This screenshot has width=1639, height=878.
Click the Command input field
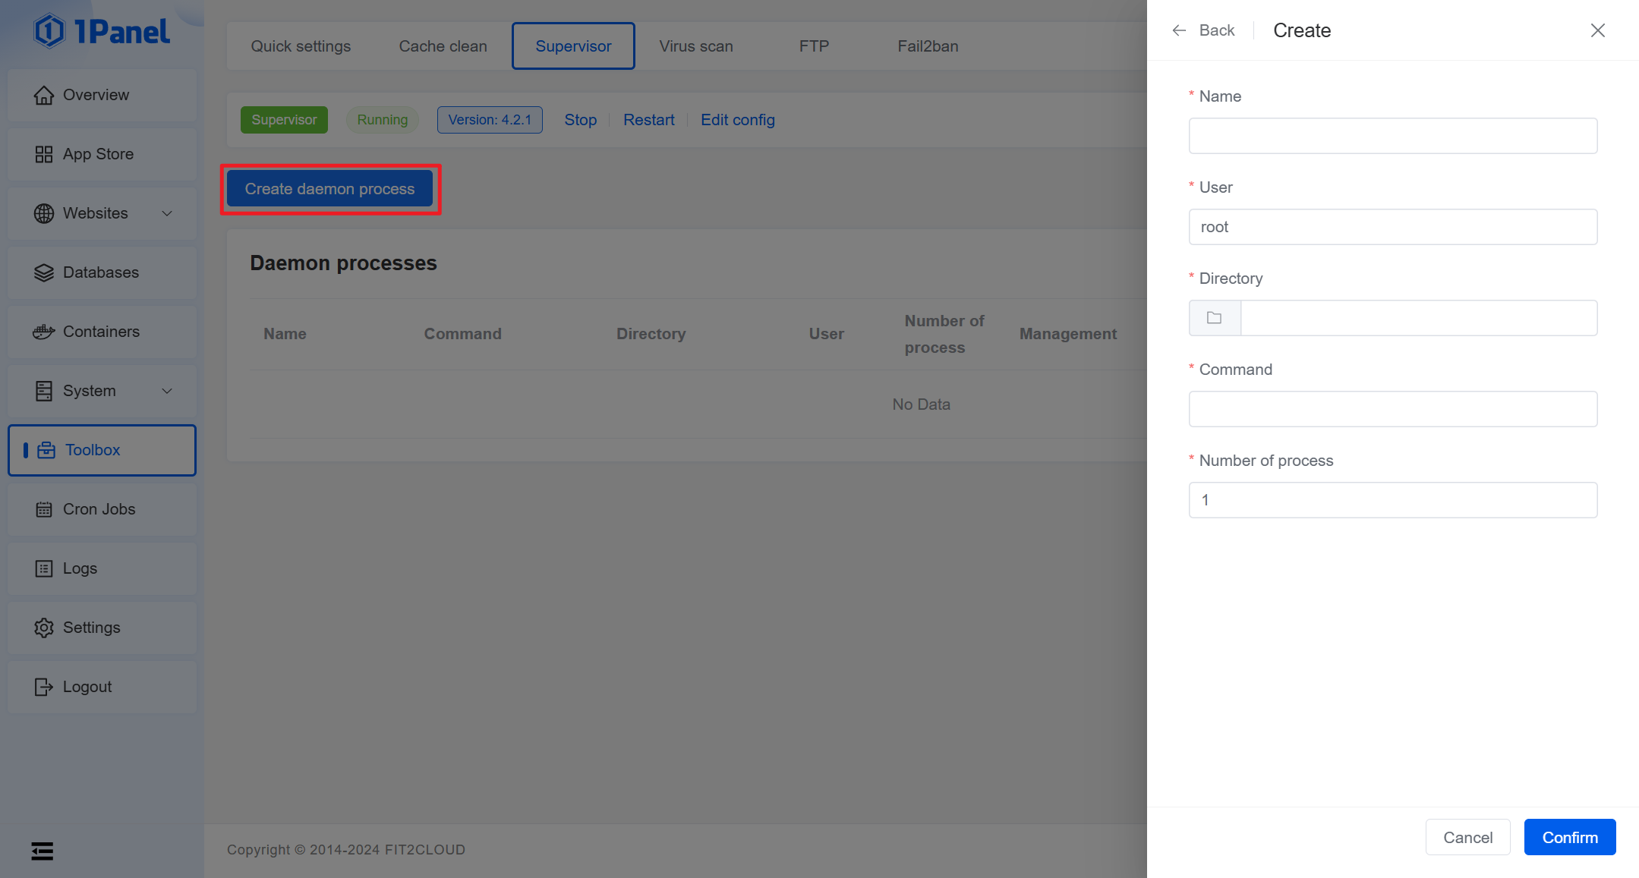point(1392,409)
